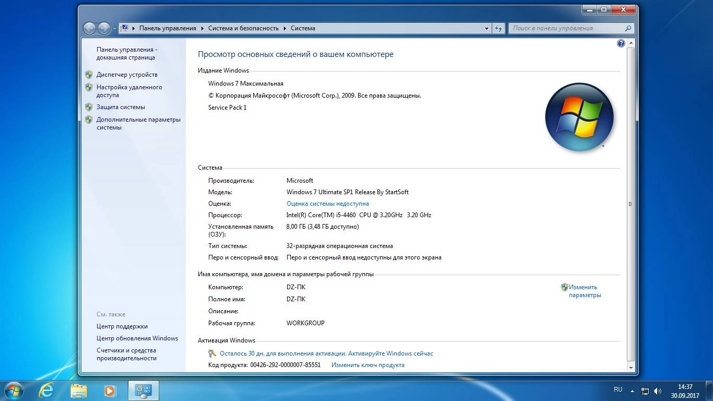Go to Панель управления breadcrumb
This screenshot has height=401, width=713.
point(168,28)
